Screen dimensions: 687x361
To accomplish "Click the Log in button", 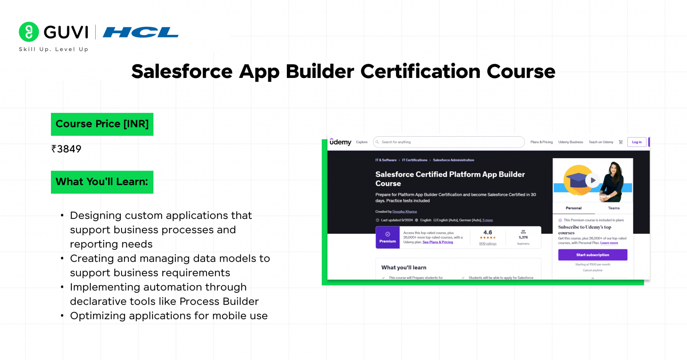I will tap(636, 142).
